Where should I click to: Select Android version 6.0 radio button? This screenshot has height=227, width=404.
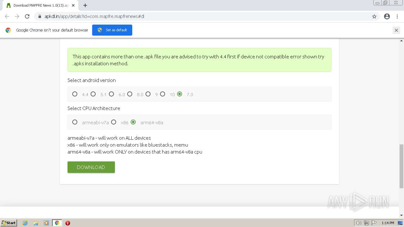[111, 94]
